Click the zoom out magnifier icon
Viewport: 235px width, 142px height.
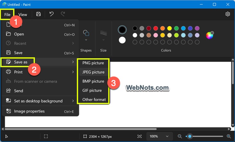(x=180, y=136)
